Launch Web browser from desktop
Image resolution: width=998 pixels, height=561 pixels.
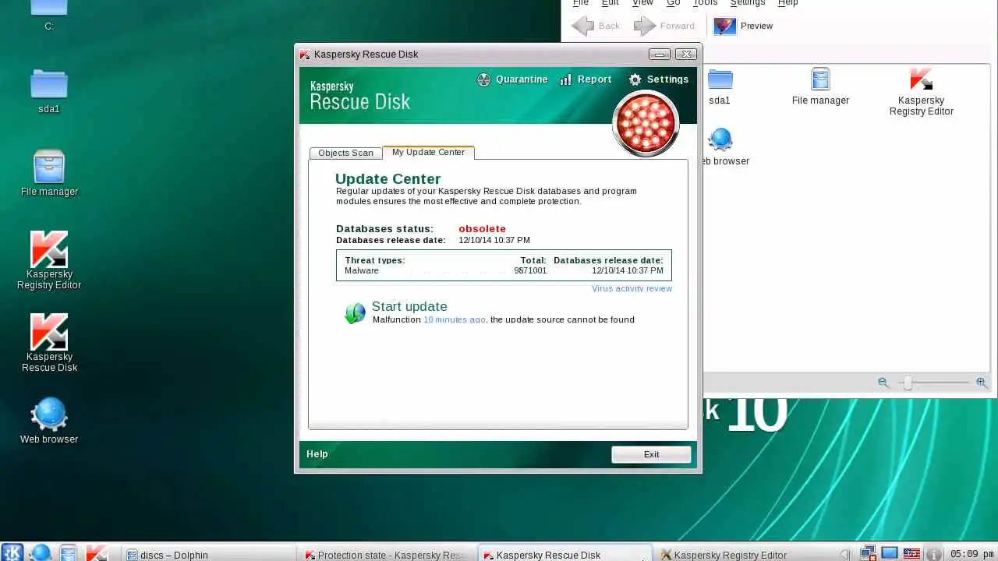click(x=49, y=421)
